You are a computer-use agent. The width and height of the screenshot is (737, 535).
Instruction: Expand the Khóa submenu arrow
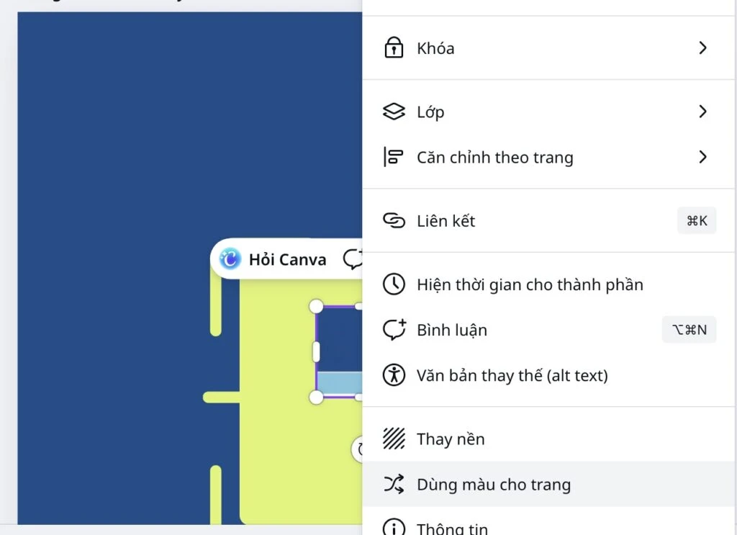[703, 48]
